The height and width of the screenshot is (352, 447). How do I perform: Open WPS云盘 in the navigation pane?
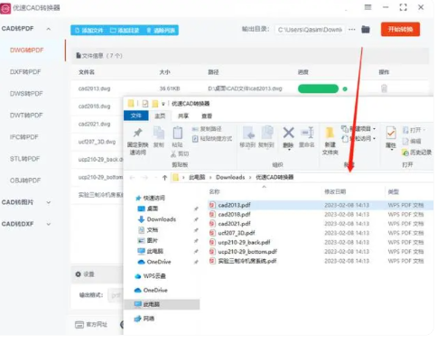[x=150, y=276]
